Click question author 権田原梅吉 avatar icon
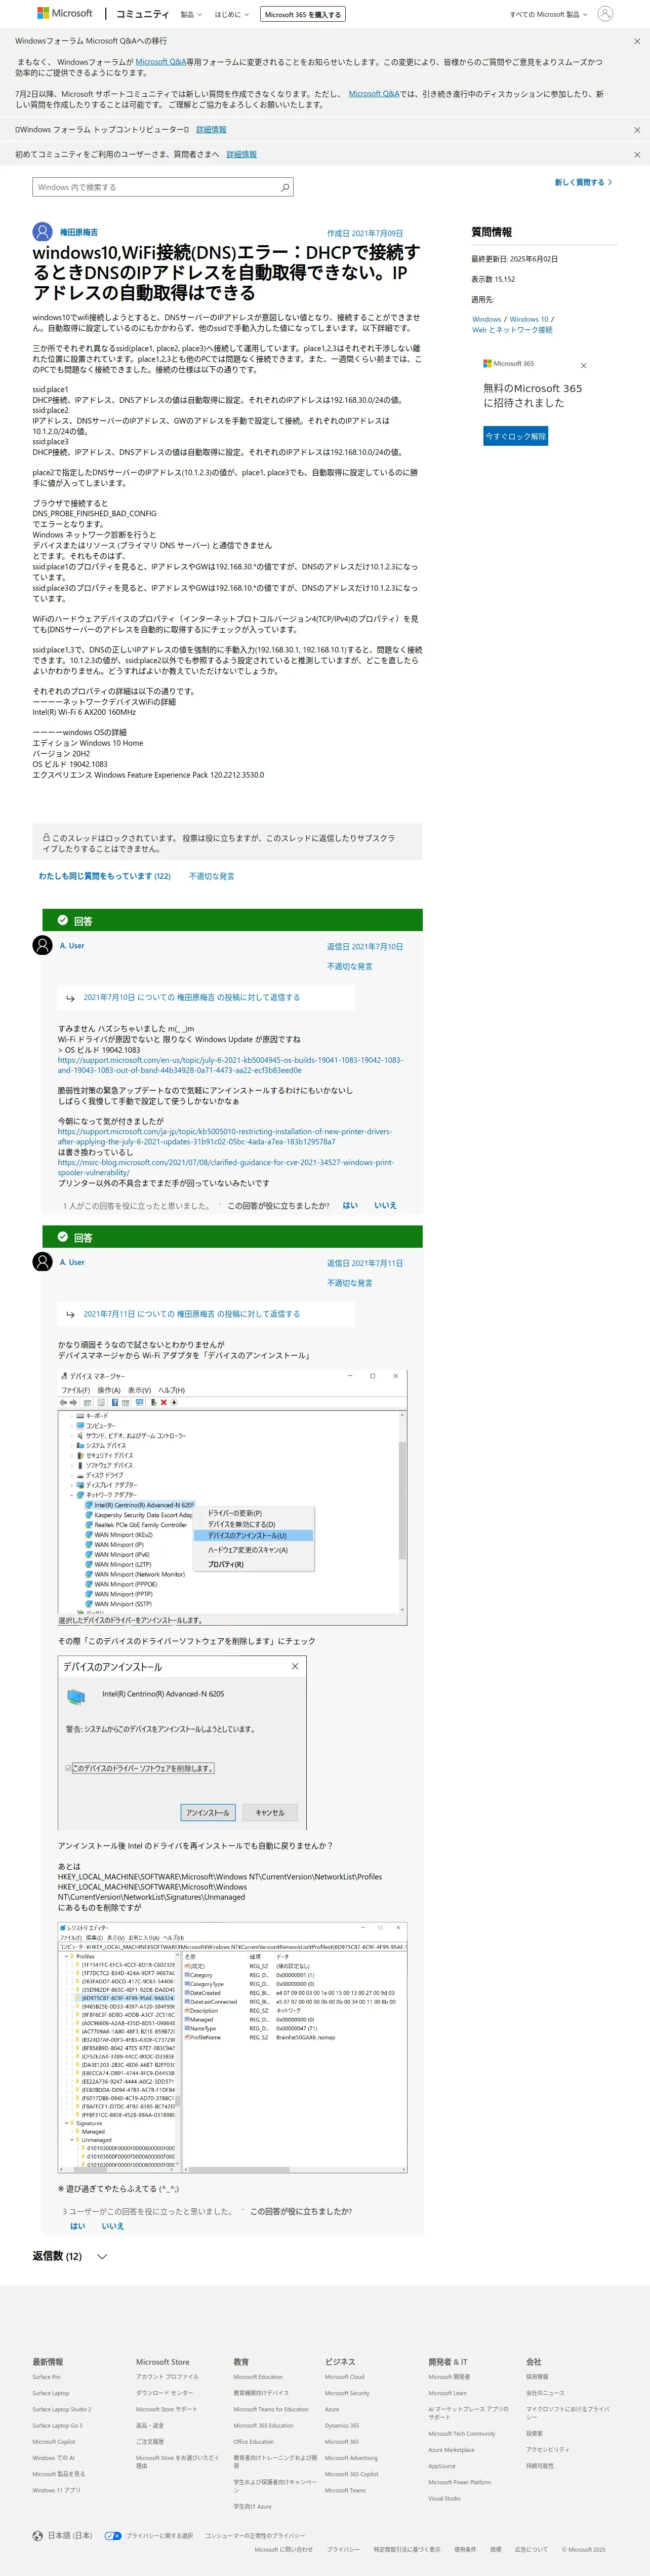The width and height of the screenshot is (650, 2576). tap(42, 232)
